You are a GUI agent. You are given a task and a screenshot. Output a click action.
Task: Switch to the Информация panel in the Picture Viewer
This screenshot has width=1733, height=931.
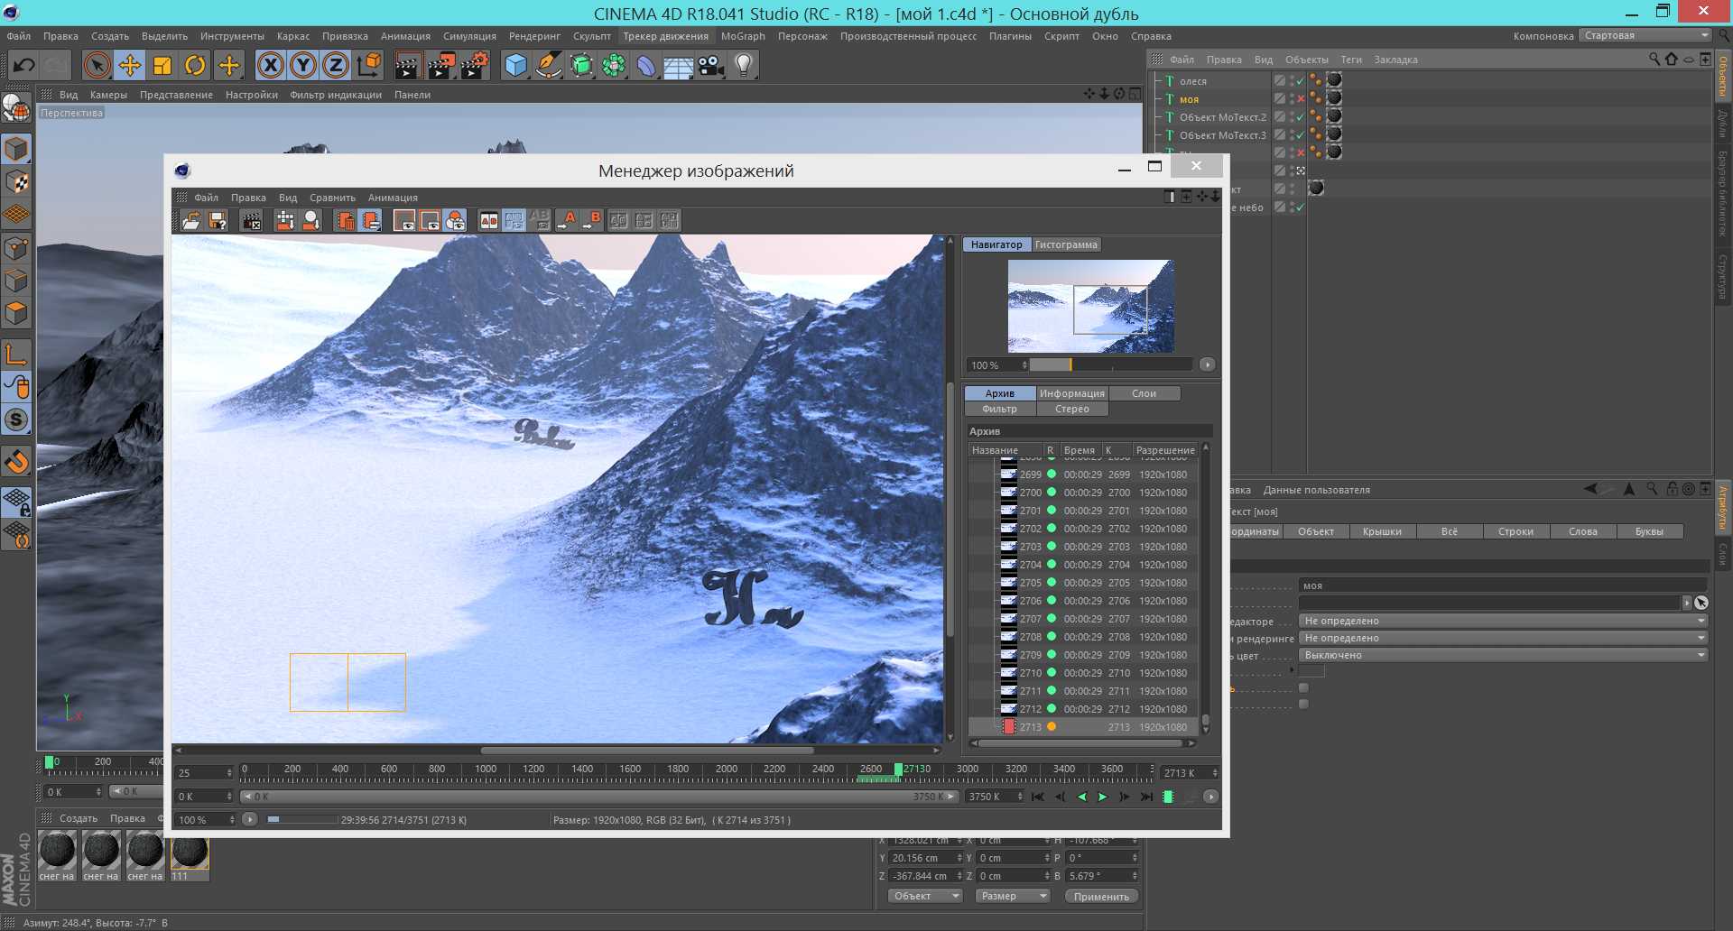click(1071, 393)
